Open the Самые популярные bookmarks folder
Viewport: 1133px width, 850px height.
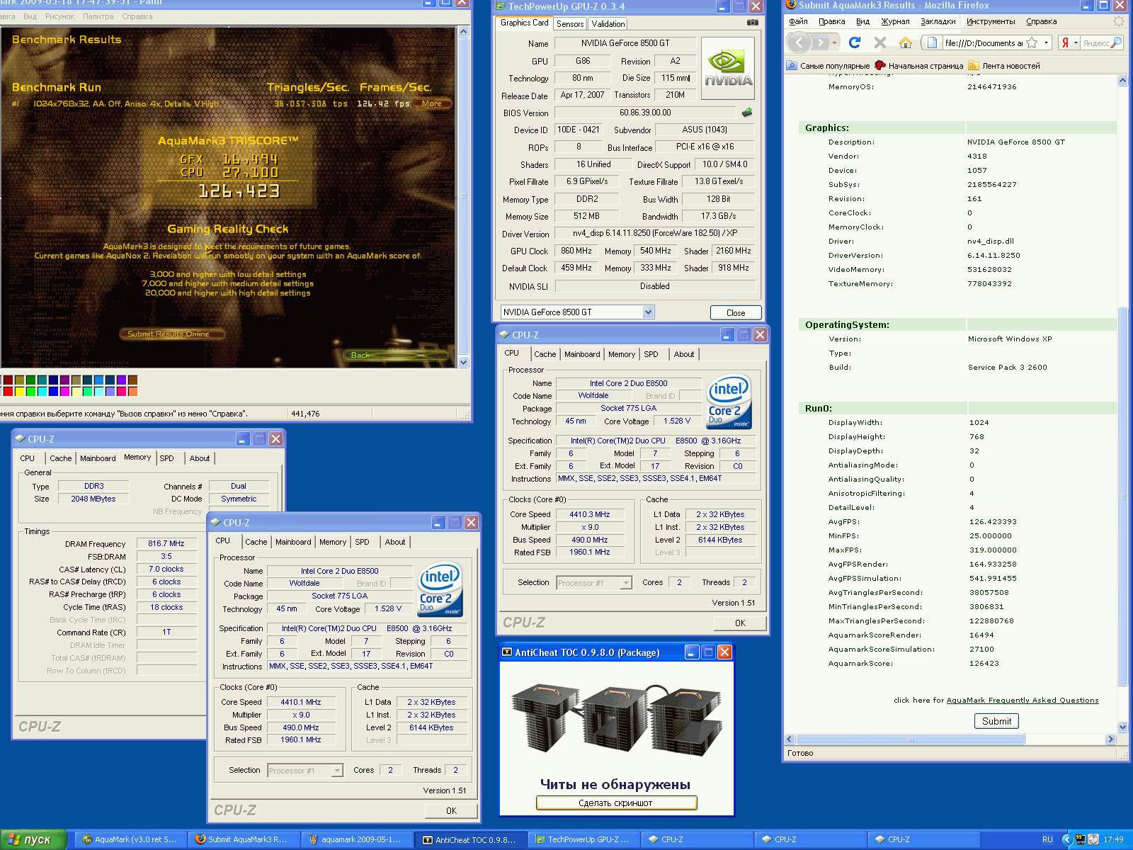pyautogui.click(x=828, y=66)
